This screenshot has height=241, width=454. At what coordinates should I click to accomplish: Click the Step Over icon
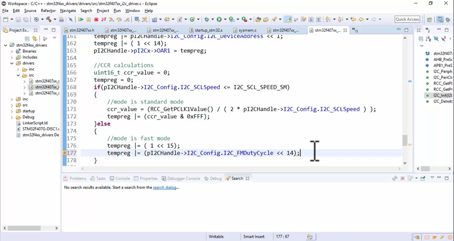coord(119,19)
